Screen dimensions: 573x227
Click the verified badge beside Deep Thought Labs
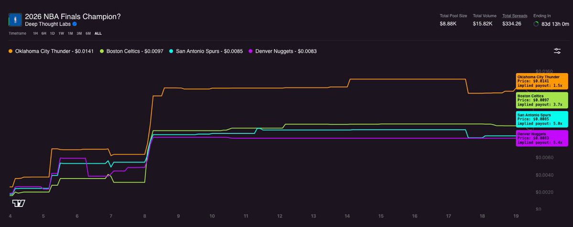coord(75,24)
